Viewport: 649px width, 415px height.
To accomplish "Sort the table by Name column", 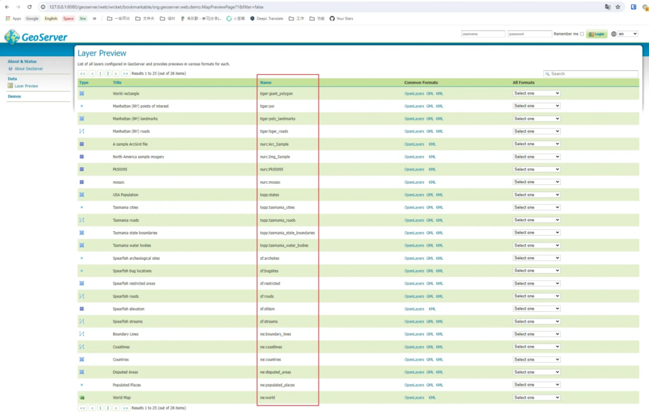I will point(266,83).
